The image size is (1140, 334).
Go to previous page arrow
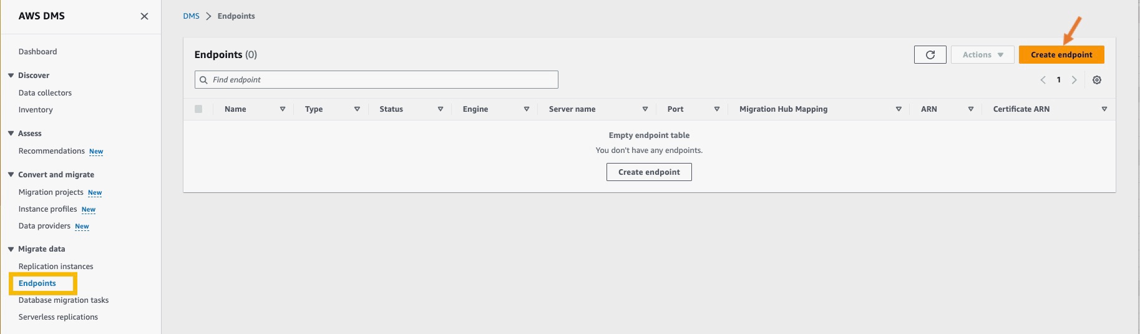coord(1043,80)
